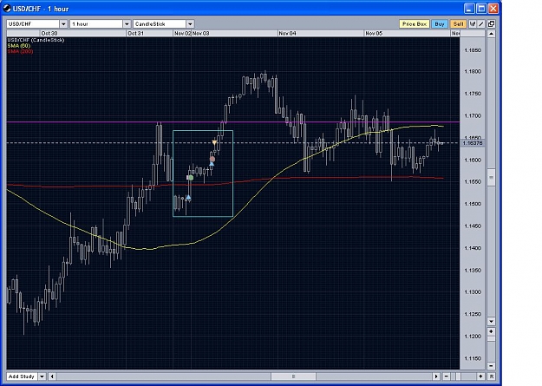Click the Nov 04 date header
Screen dimensions: 542x386
click(287, 33)
